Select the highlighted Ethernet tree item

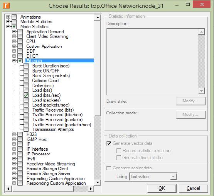click(x=59, y=61)
